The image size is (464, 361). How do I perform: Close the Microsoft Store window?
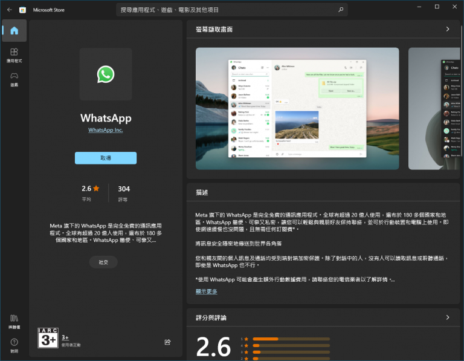(454, 7)
